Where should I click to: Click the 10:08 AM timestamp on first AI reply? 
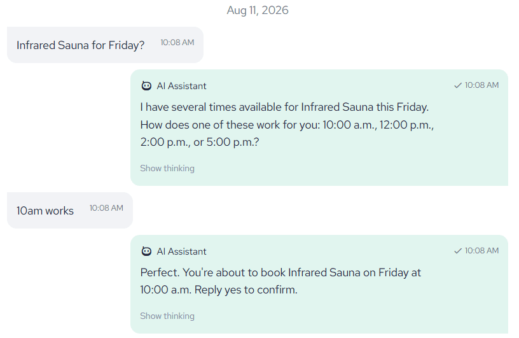[481, 85]
